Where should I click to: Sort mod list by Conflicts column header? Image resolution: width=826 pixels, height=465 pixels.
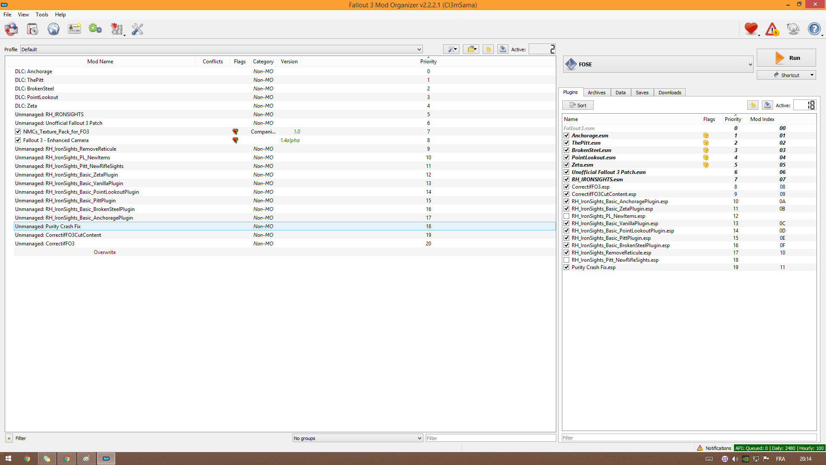(x=213, y=62)
